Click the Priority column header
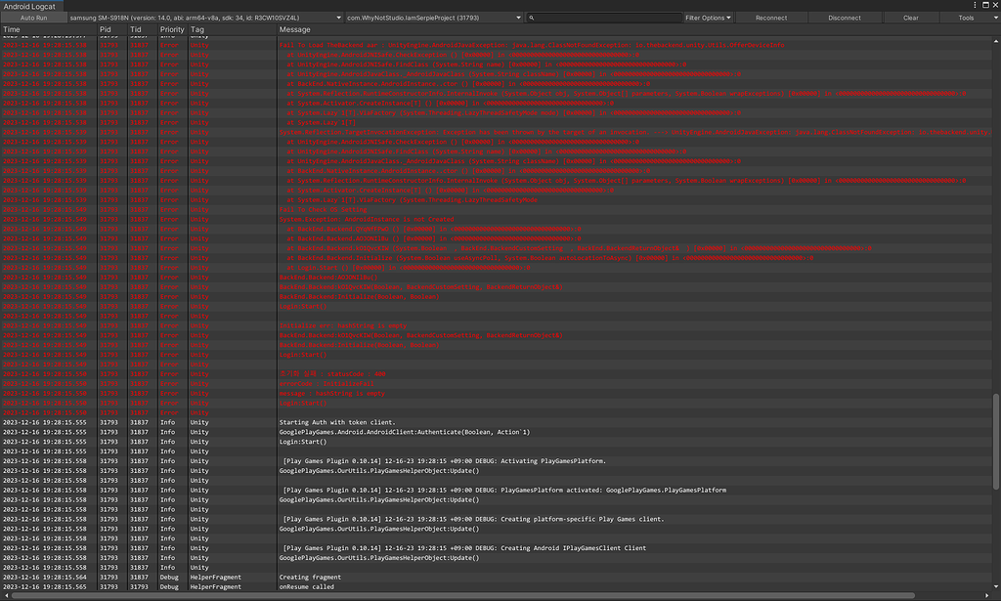Image resolution: width=1001 pixels, height=601 pixels. [172, 30]
